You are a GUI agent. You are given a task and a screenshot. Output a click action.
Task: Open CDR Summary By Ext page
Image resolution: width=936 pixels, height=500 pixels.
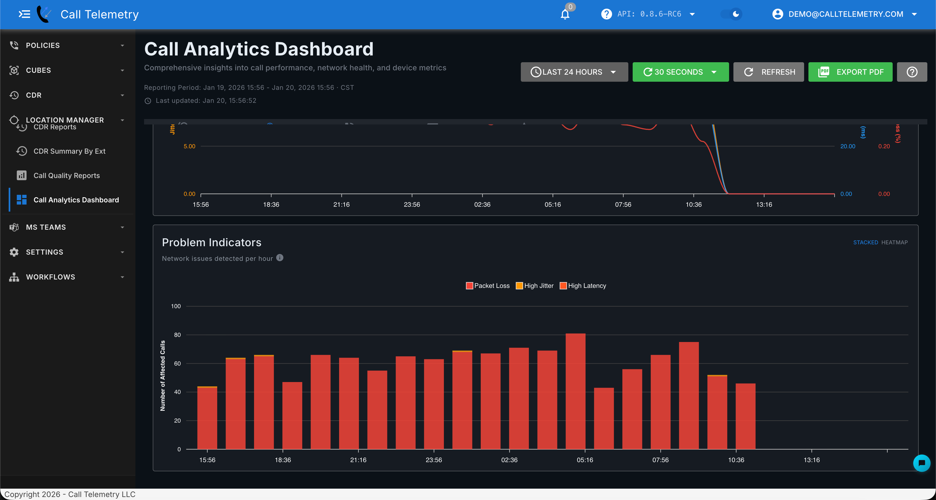click(x=69, y=151)
